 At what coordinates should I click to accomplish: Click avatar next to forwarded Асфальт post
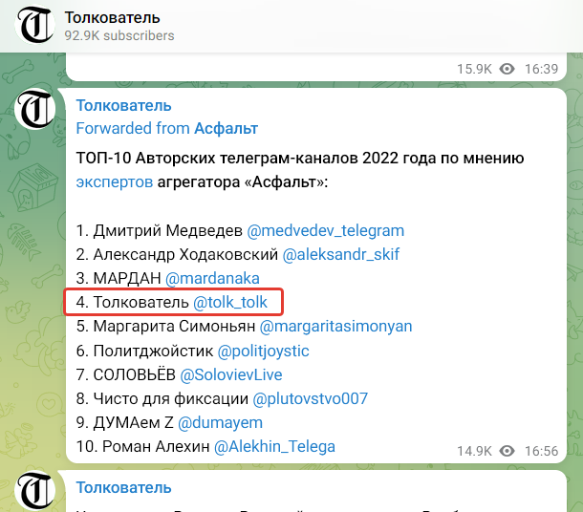(x=34, y=109)
